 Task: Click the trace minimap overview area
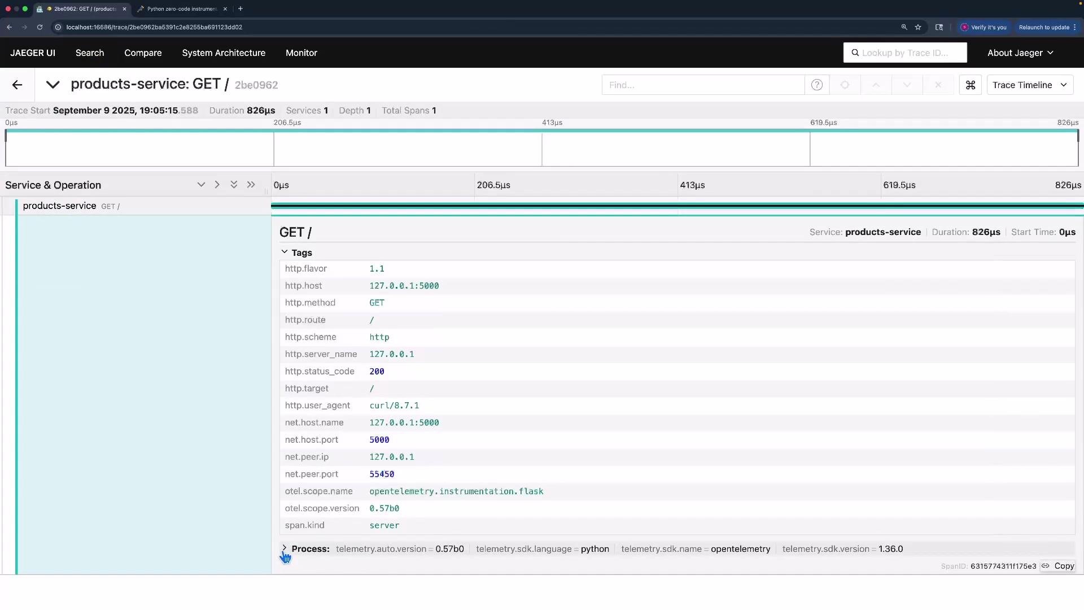tap(542, 148)
